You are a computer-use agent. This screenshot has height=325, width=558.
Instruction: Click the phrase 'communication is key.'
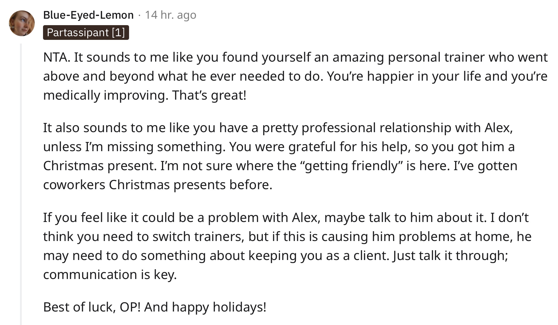[x=110, y=275]
